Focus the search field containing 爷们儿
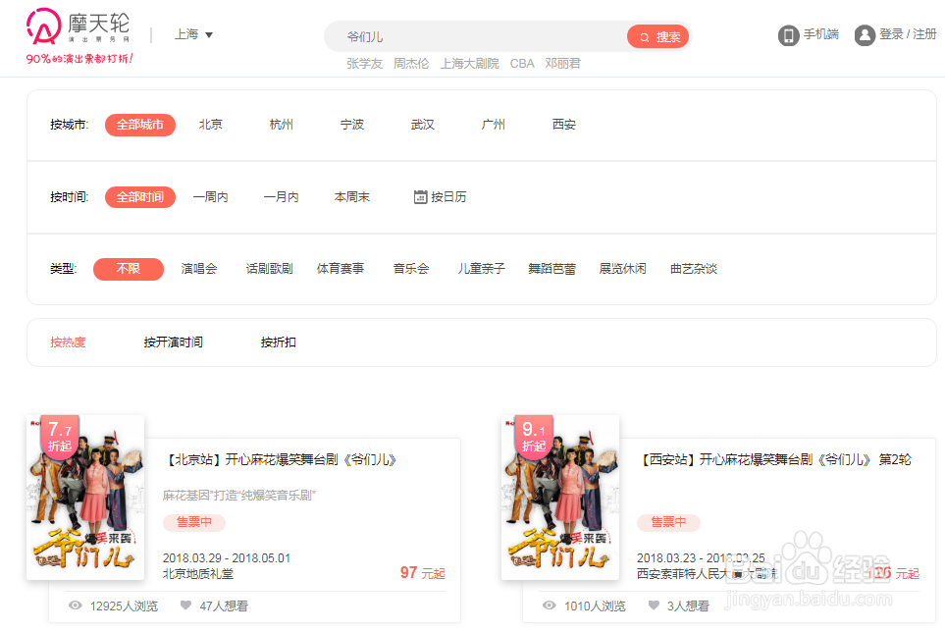 [x=476, y=36]
